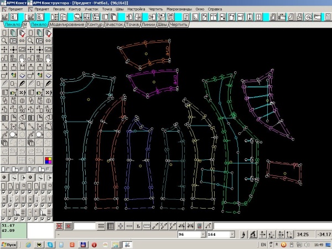Click the active АРМ app taskbar button
Screen dimensions: 332x249
tap(127, 245)
